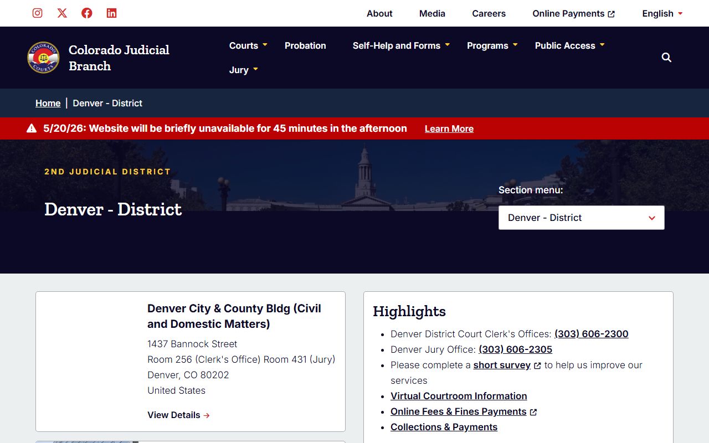Click the external-link icon beside Online Payments
709x443 pixels.
click(612, 14)
